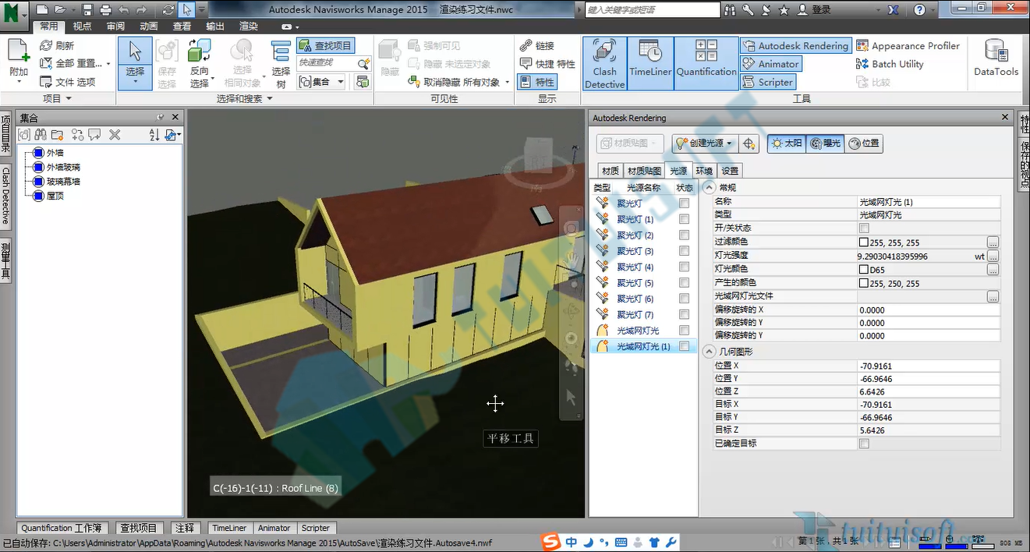
Task: Collapse the 常规 properties section
Action: (x=709, y=188)
